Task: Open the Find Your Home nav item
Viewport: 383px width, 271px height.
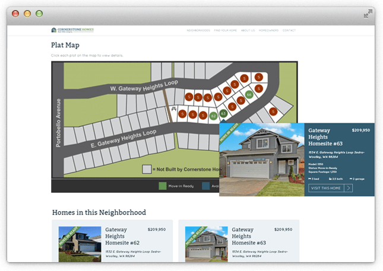Action: tap(225, 30)
